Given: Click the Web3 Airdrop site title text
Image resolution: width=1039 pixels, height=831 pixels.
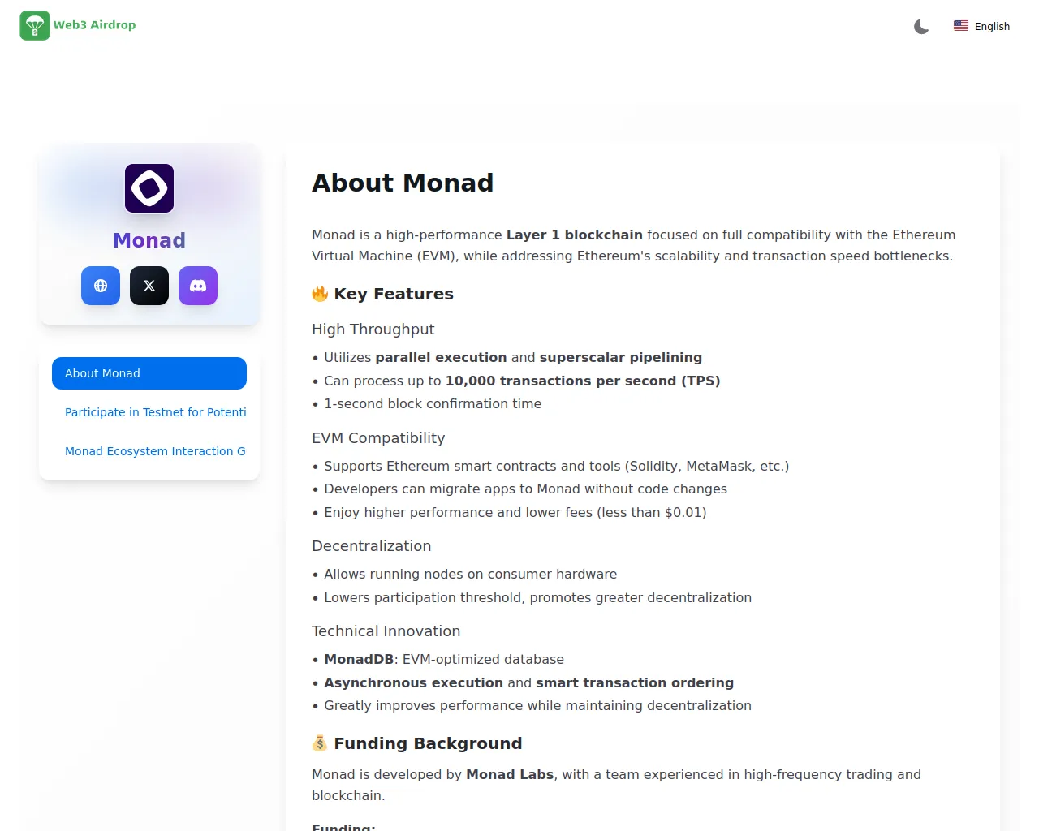Looking at the screenshot, I should tap(94, 25).
